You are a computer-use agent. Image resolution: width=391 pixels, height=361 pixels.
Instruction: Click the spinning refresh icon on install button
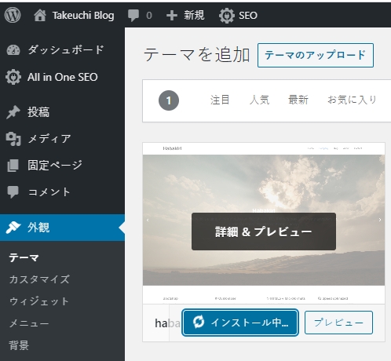199,322
